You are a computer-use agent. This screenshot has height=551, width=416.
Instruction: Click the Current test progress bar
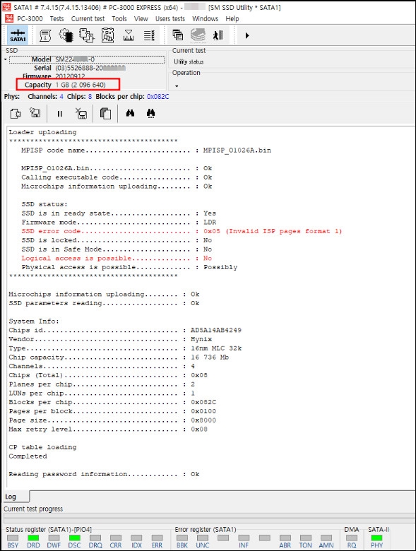[209, 519]
